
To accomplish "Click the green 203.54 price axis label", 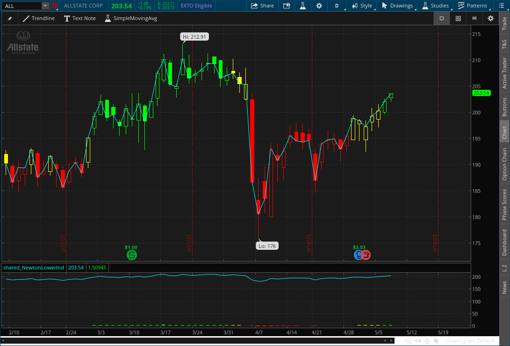I will click(x=481, y=93).
